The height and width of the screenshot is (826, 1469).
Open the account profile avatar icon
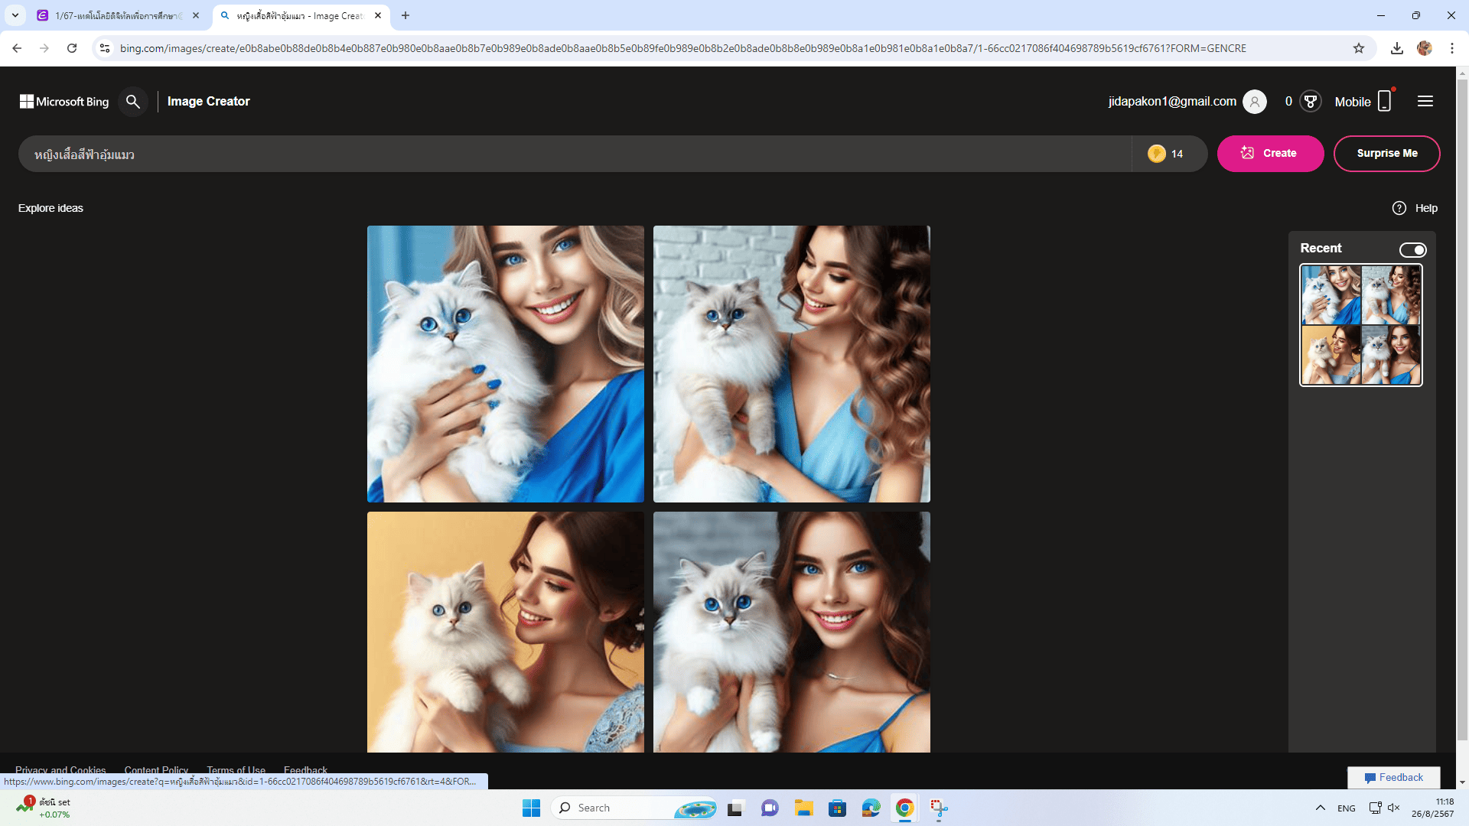(x=1255, y=102)
